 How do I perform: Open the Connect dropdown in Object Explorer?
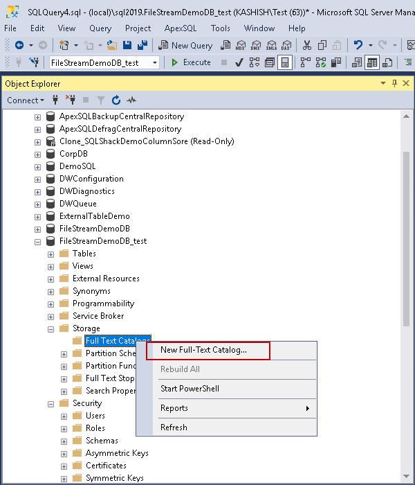25,100
